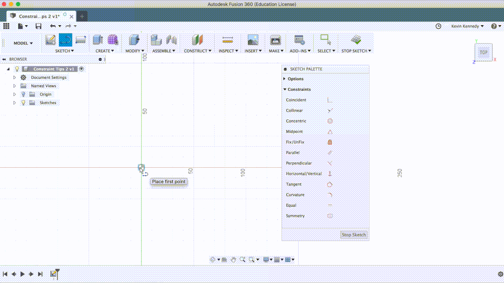The height and width of the screenshot is (283, 504).
Task: Open the CREATE menu
Action: [105, 51]
